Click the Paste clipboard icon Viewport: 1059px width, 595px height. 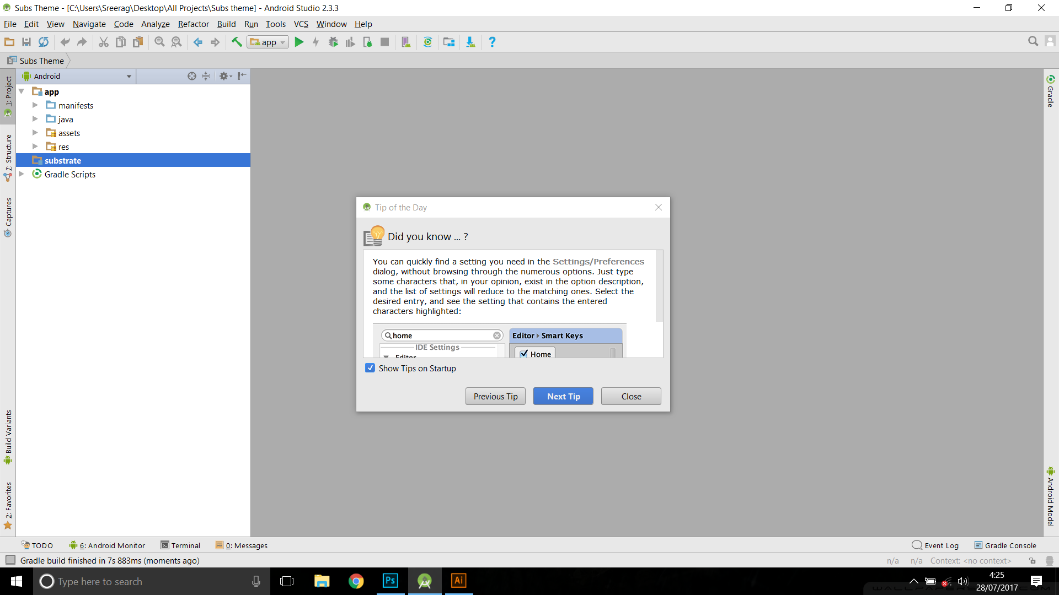(x=138, y=42)
